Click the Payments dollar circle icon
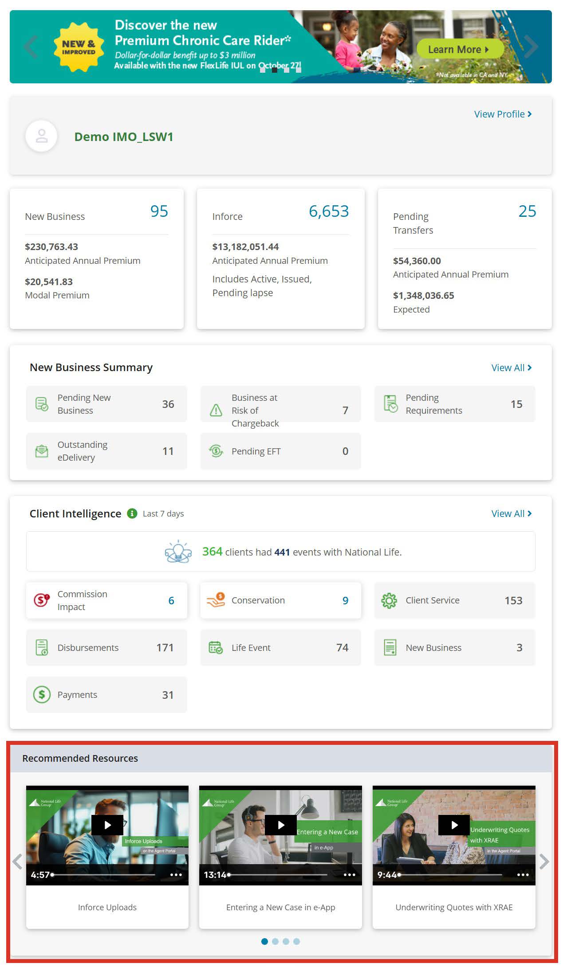This screenshot has height=967, width=563. [42, 694]
